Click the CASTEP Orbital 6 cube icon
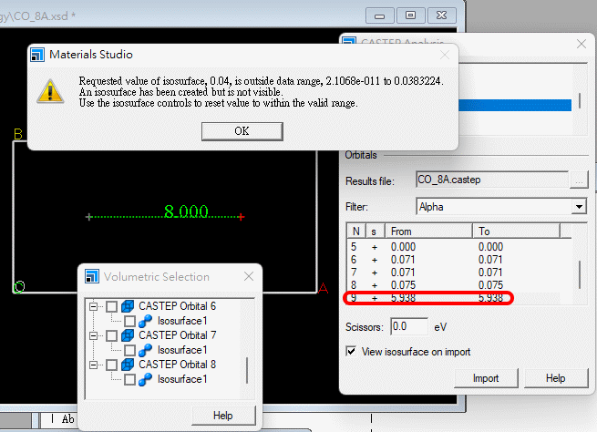Screen dimensions: 597x432 coord(128,306)
